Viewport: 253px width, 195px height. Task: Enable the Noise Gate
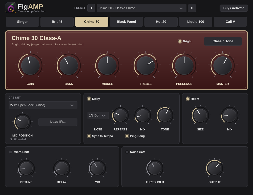click(x=135, y=152)
